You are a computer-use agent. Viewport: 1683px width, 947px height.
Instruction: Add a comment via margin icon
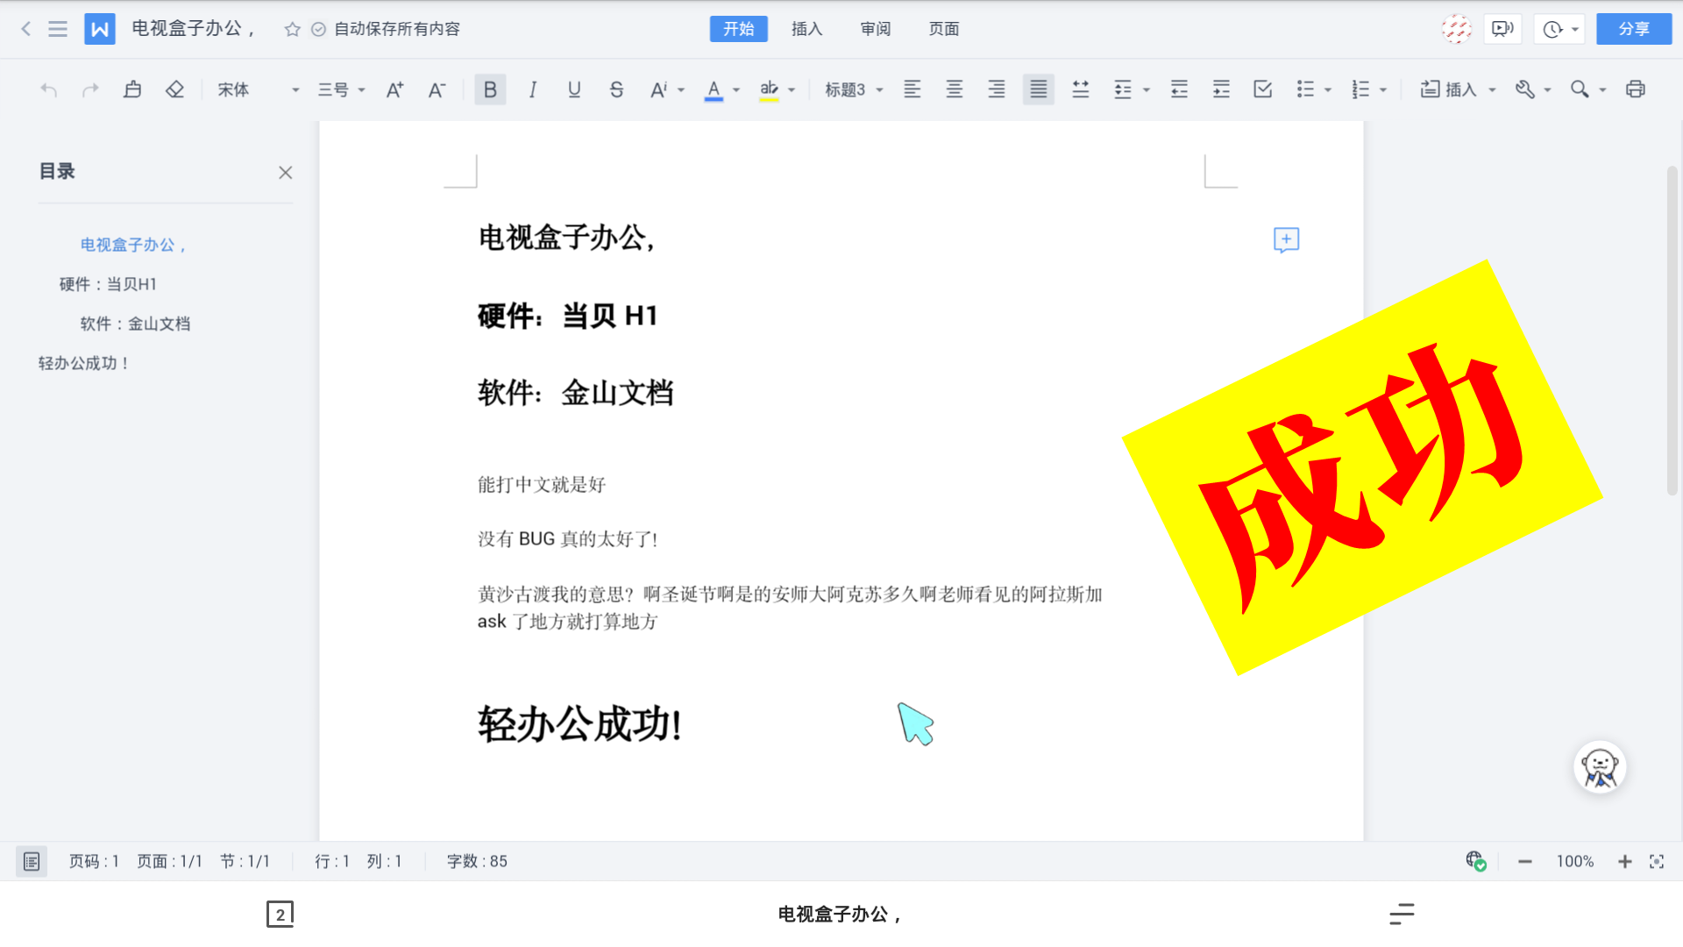[1286, 240]
